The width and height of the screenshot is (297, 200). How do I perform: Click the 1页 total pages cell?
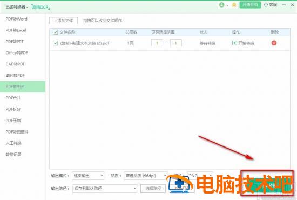pos(130,43)
